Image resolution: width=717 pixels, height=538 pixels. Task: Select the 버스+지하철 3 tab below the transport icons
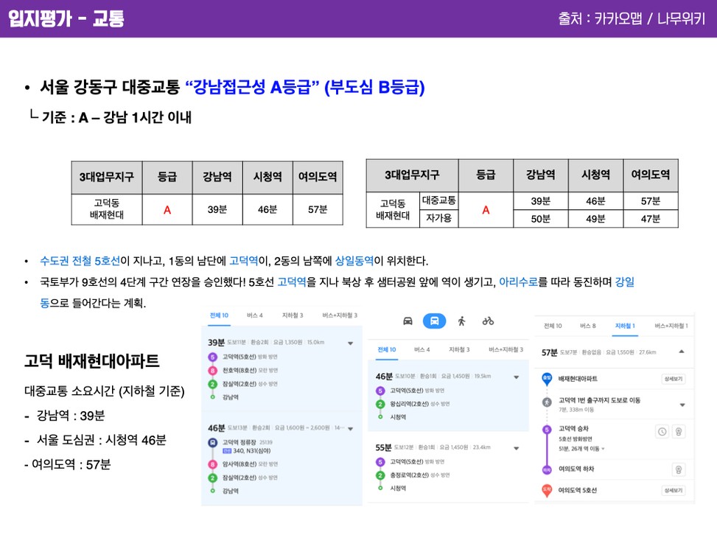tap(506, 349)
